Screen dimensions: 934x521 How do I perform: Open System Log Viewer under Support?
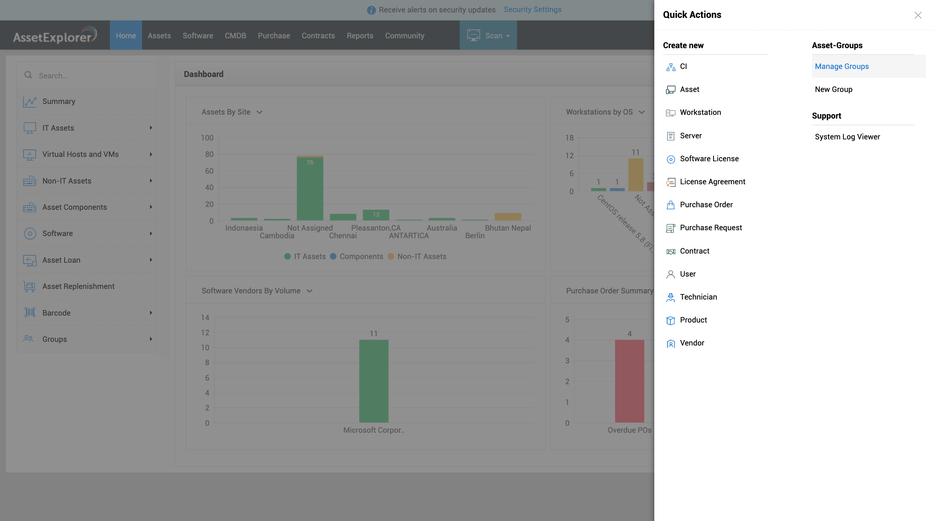click(x=847, y=137)
